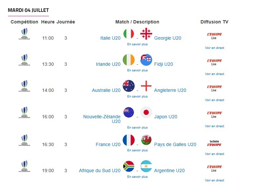Image resolution: width=262 pixels, height=189 pixels.
Task: Click the Georgia flag icon
Action: [x=146, y=34]
